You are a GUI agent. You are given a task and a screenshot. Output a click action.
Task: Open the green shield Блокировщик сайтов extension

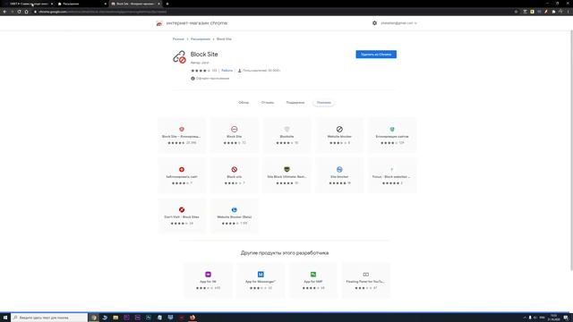tap(392, 135)
